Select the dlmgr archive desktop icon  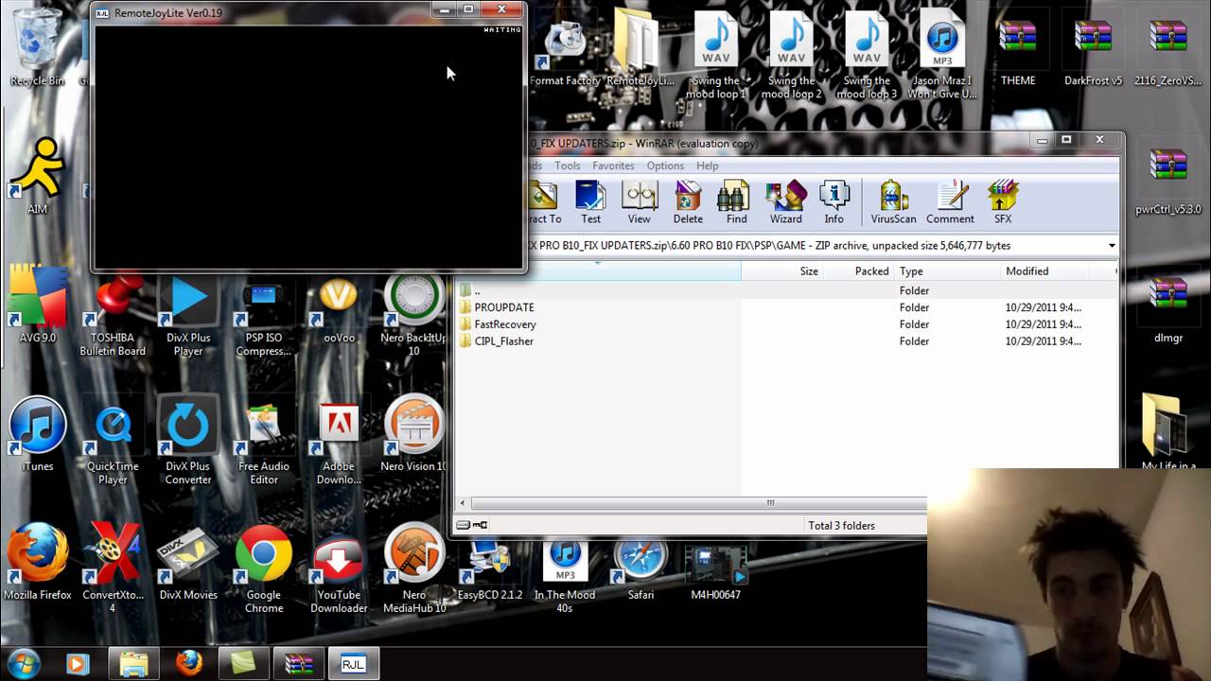point(1168,308)
